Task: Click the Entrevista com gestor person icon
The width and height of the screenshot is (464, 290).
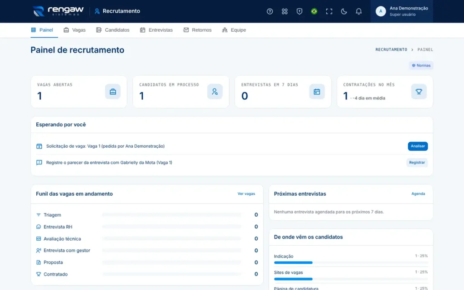Action: pyautogui.click(x=39, y=250)
